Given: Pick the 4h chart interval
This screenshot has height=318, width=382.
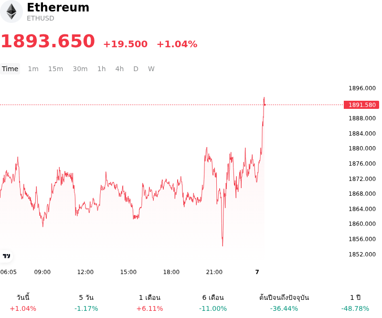Looking at the screenshot, I should pos(119,69).
